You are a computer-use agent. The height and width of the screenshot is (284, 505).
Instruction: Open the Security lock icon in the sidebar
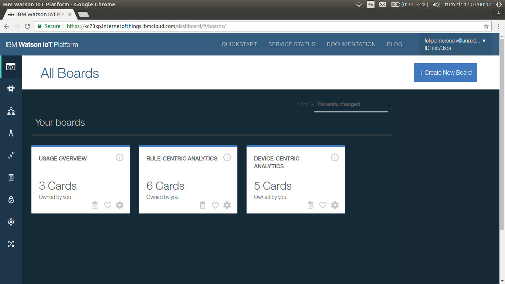point(11,200)
